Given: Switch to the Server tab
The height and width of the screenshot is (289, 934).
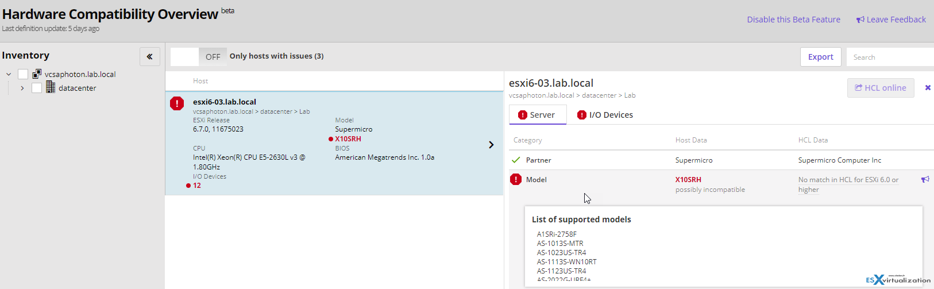Looking at the screenshot, I should point(538,115).
